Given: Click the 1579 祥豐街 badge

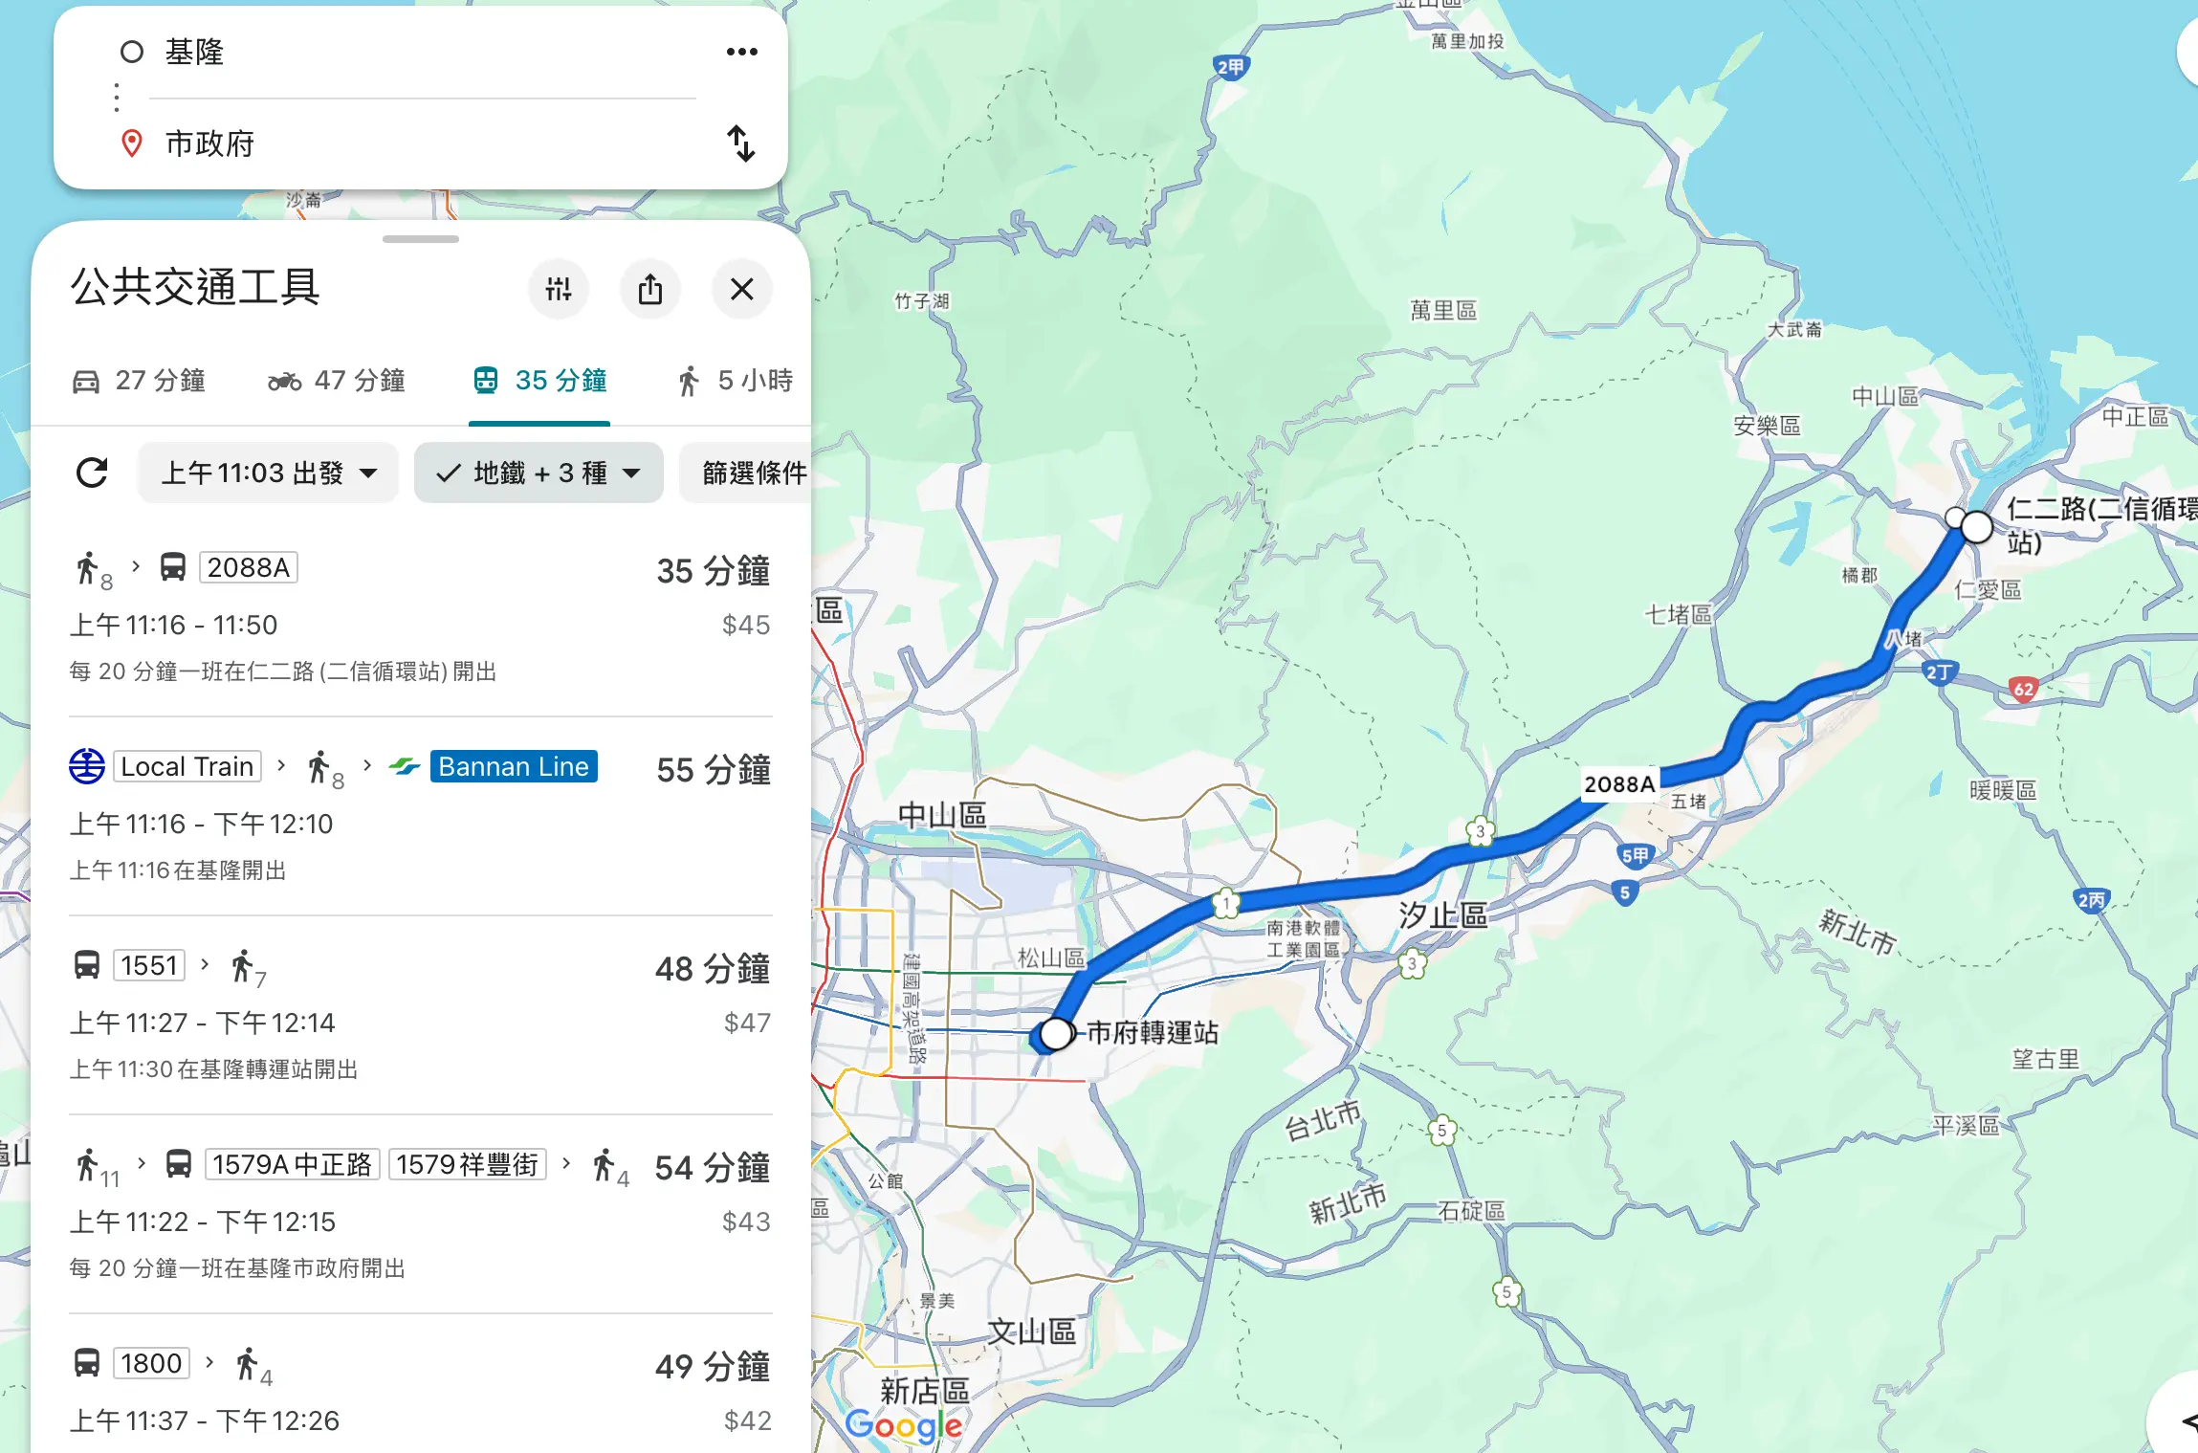Looking at the screenshot, I should 468,1164.
